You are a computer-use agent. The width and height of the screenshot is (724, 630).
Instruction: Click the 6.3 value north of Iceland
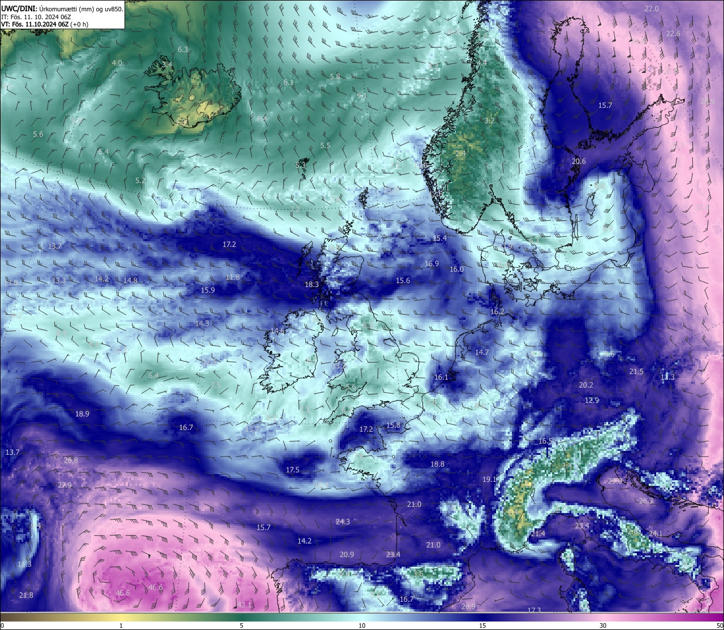[183, 50]
